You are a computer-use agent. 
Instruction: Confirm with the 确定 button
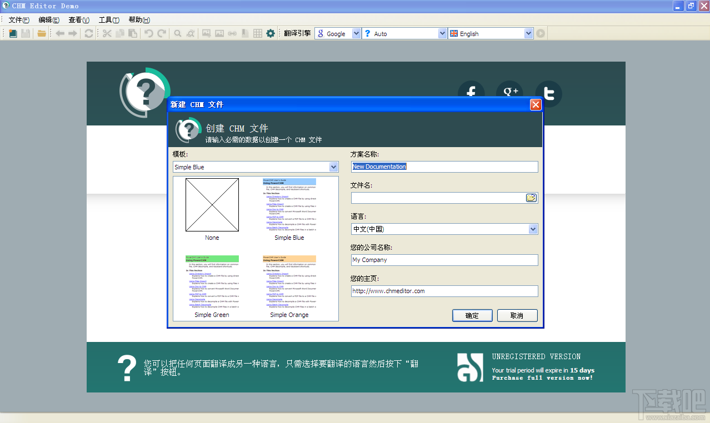pos(472,315)
